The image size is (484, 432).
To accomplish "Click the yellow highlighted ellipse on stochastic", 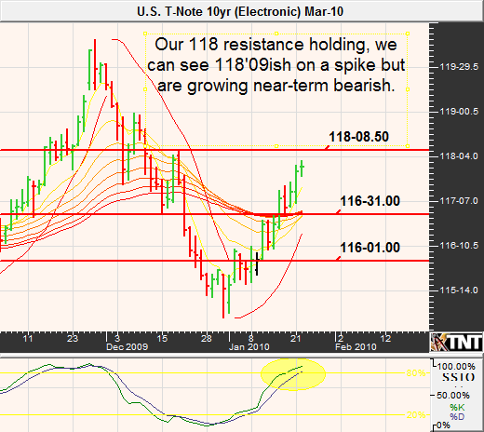I will coord(293,374).
